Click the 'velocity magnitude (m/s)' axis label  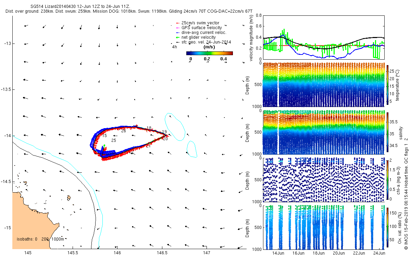point(251,38)
